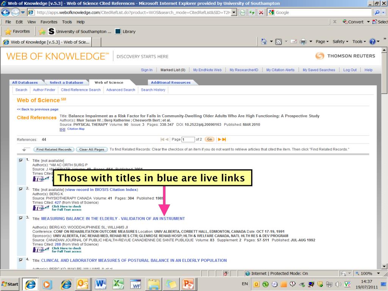
Task: Click view record in BIOSIS Citation Index
Action: coord(102,189)
